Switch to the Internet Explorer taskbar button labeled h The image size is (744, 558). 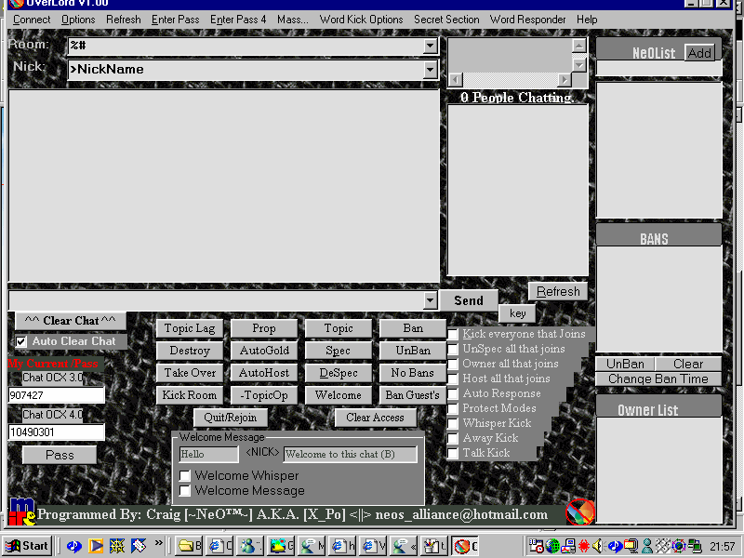coord(343,546)
